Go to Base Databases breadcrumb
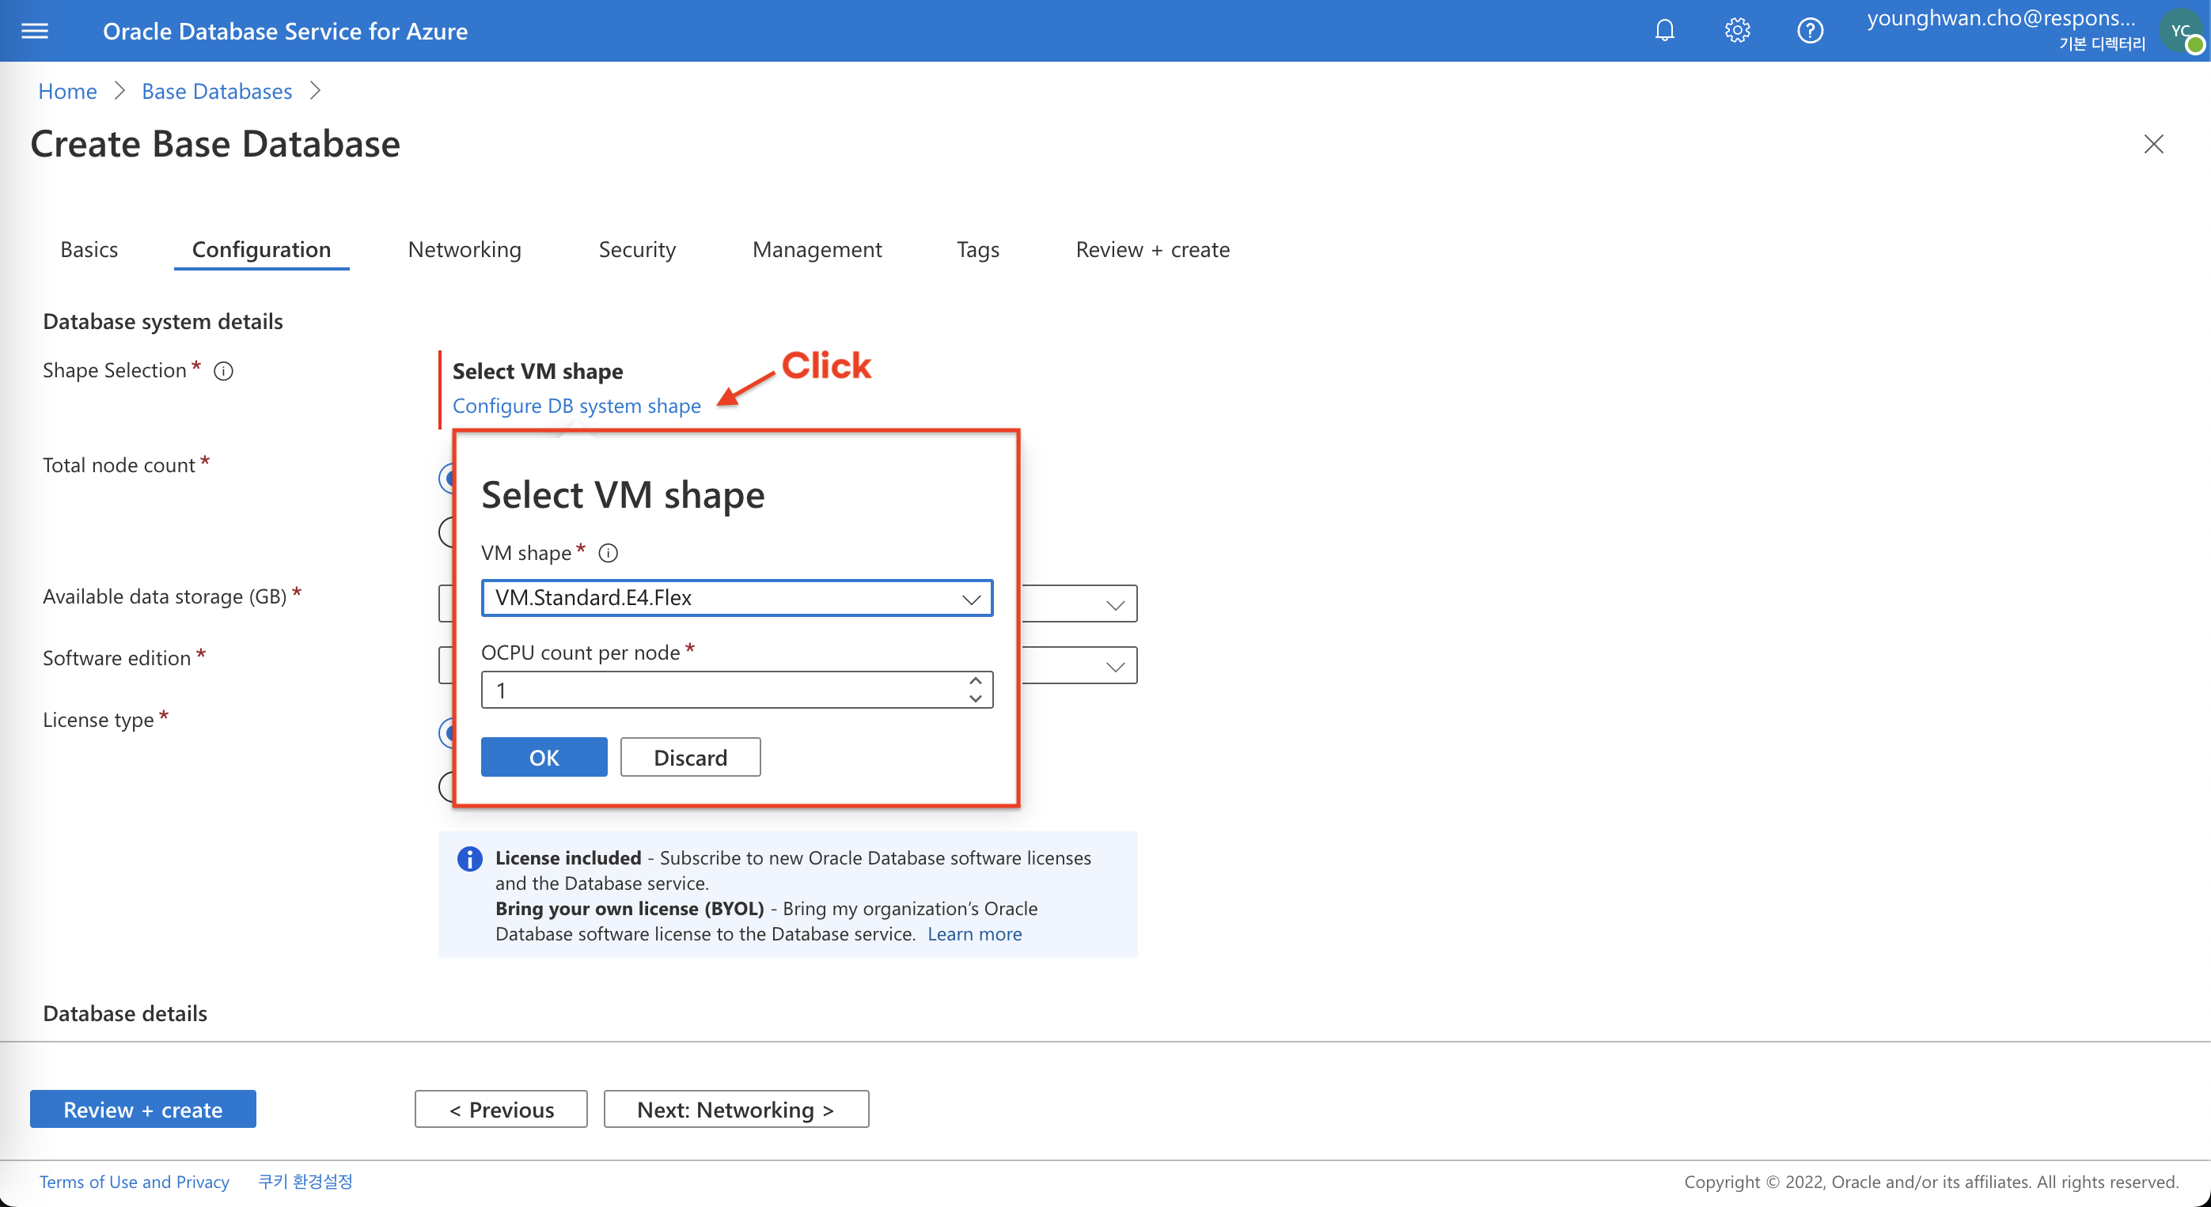Screen dimensions: 2211x1207 [x=217, y=91]
